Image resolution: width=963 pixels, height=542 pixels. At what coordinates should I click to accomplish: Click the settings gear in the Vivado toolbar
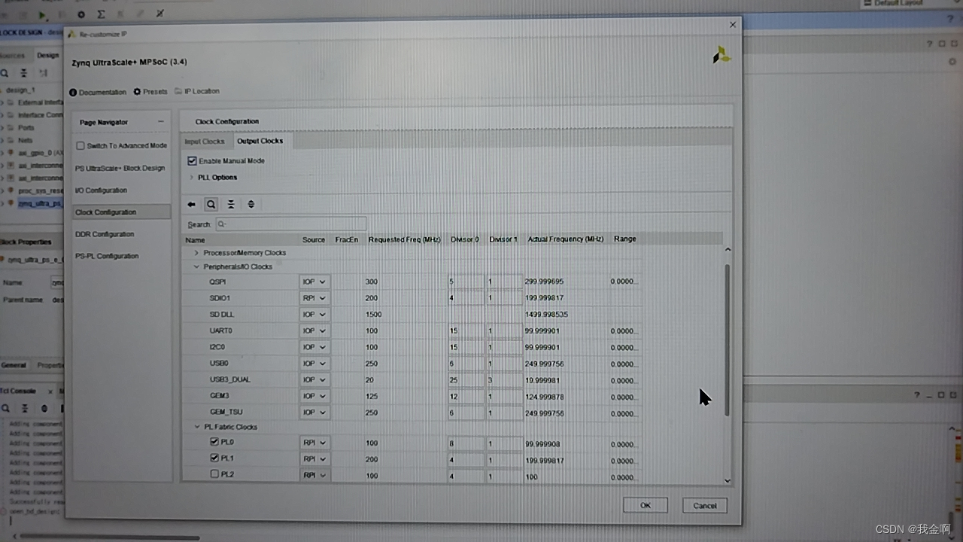point(81,14)
